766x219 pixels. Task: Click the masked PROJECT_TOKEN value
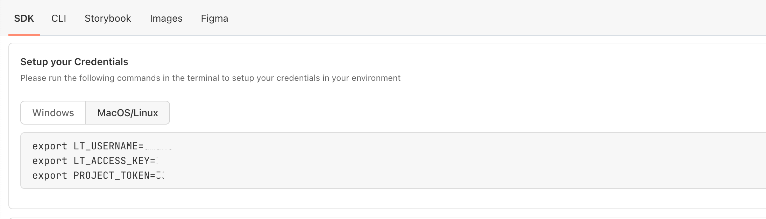(x=160, y=176)
